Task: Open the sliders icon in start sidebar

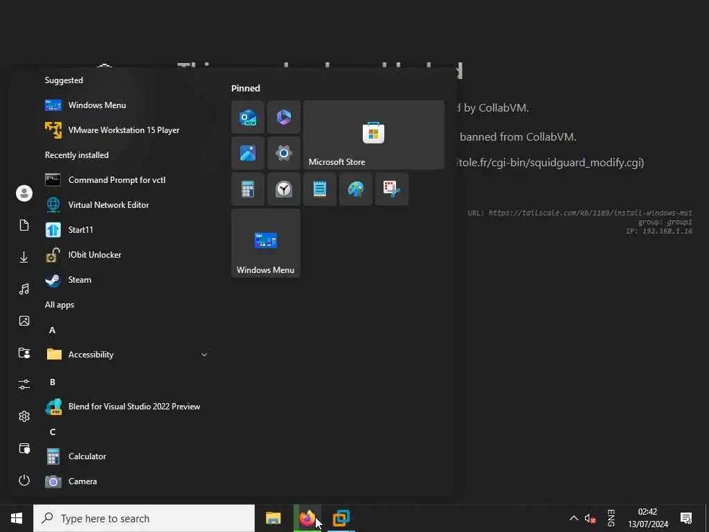Action: tap(24, 384)
